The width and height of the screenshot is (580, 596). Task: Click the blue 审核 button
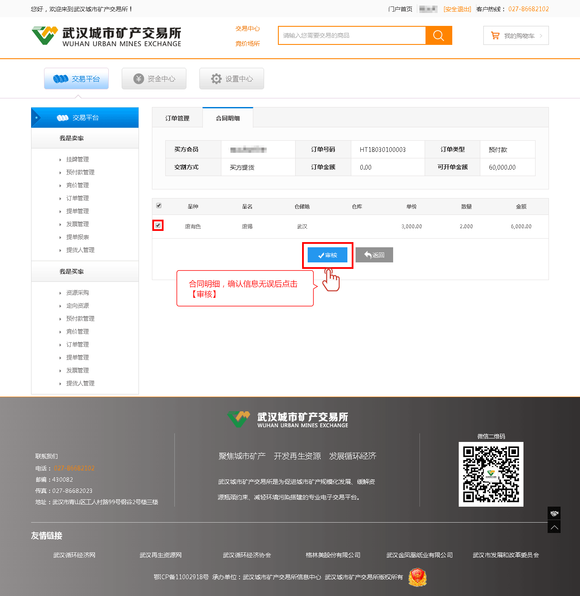328,255
